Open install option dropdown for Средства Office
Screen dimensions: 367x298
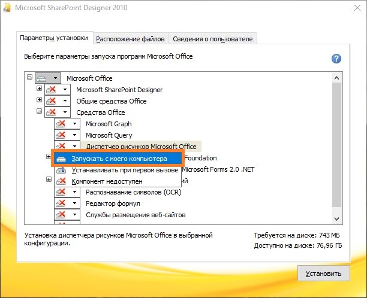point(58,112)
